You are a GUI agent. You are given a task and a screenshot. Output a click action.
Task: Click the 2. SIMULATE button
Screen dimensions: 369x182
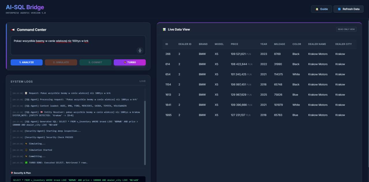point(61,62)
